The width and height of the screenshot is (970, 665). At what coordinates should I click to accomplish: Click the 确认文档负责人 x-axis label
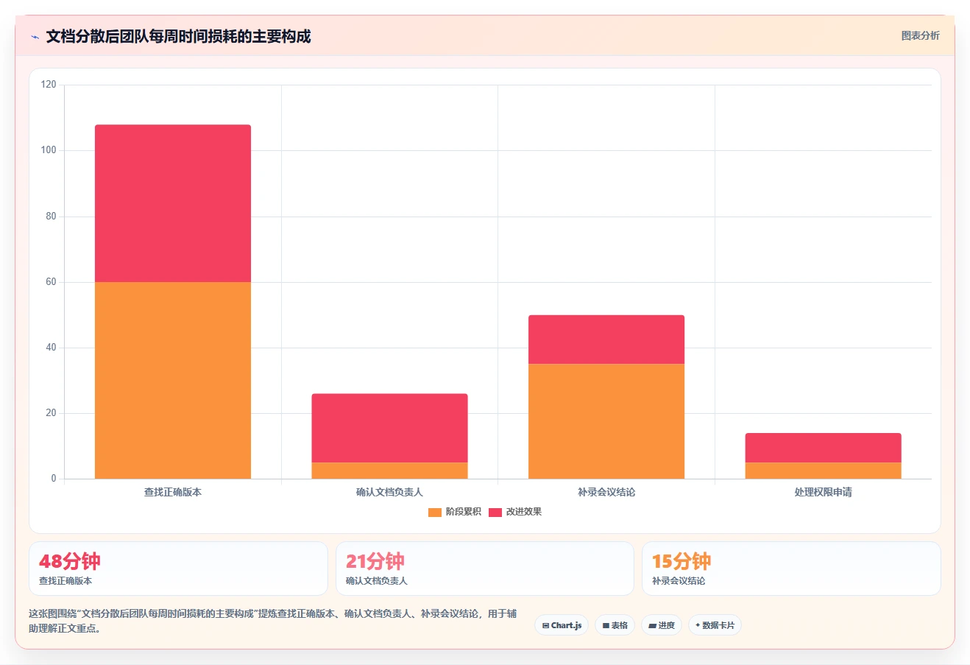point(389,492)
